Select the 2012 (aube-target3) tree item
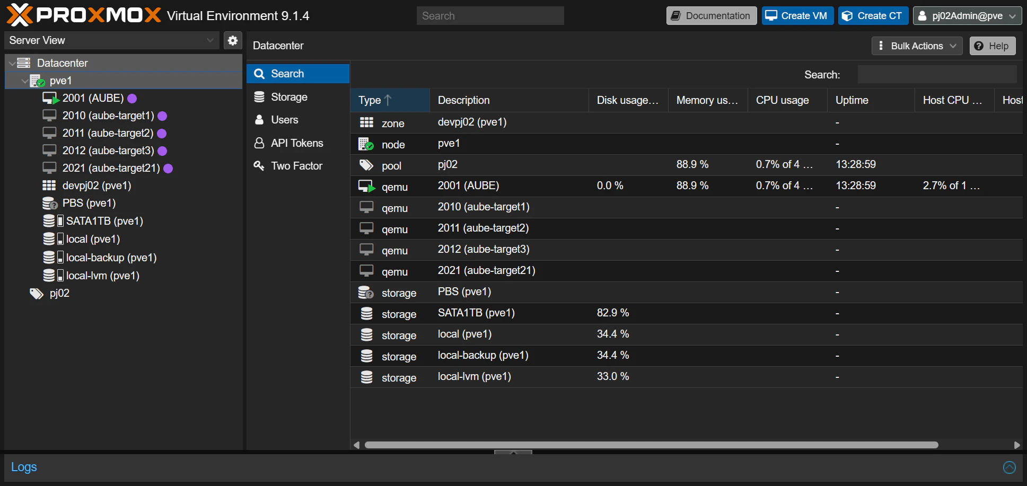1027x486 pixels. tap(124, 151)
